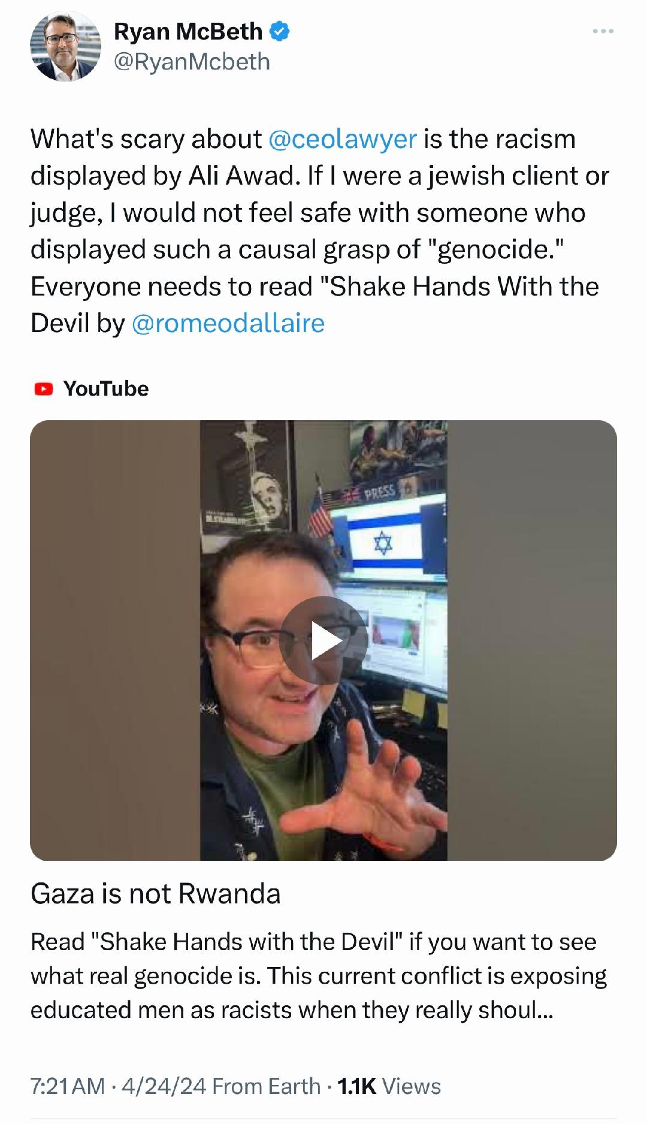Screen dimensions: 647x1124
Task: Open the @romeodallaire mention
Action: click(x=228, y=324)
